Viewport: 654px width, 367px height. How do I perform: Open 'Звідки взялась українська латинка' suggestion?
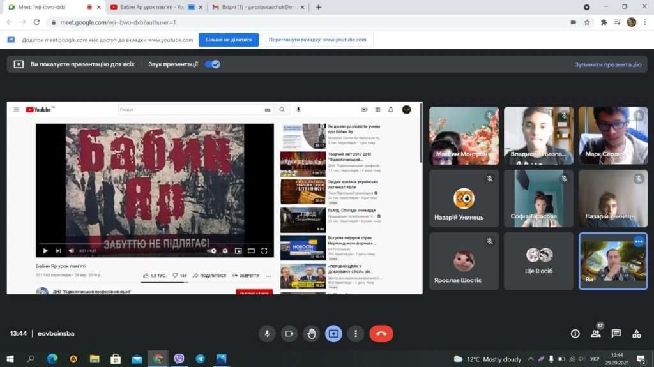point(330,192)
